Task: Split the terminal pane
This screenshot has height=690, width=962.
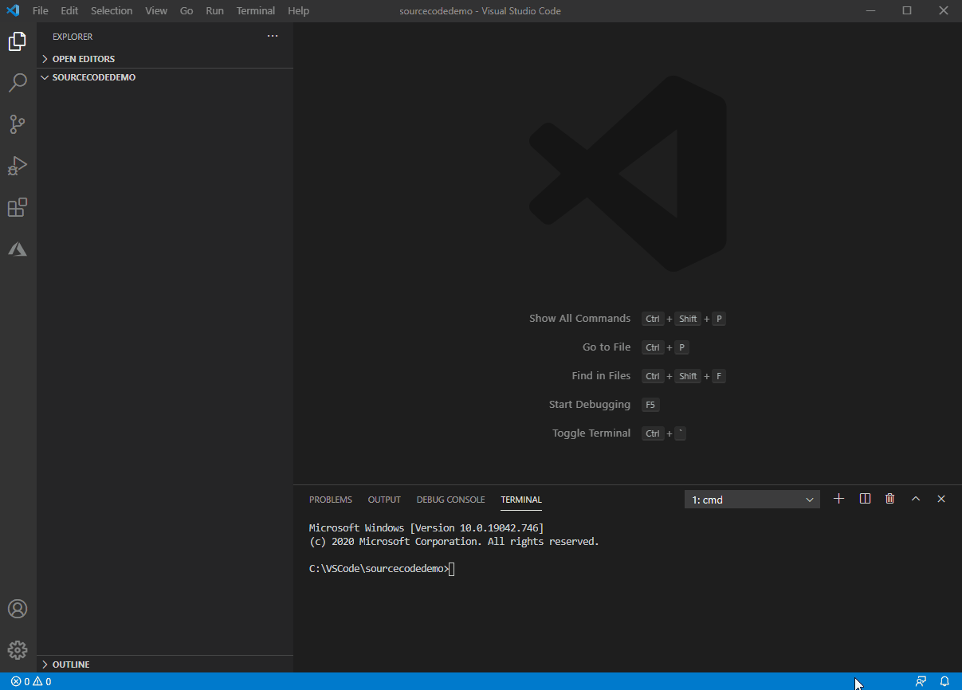Action: [x=865, y=498]
